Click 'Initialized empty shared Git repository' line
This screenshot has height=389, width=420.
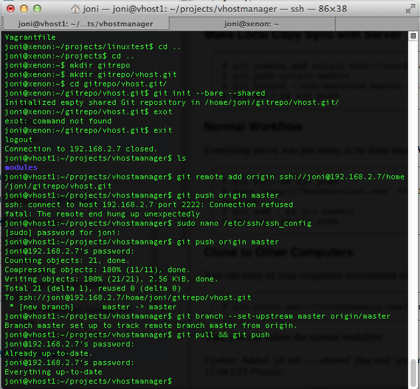click(x=171, y=102)
